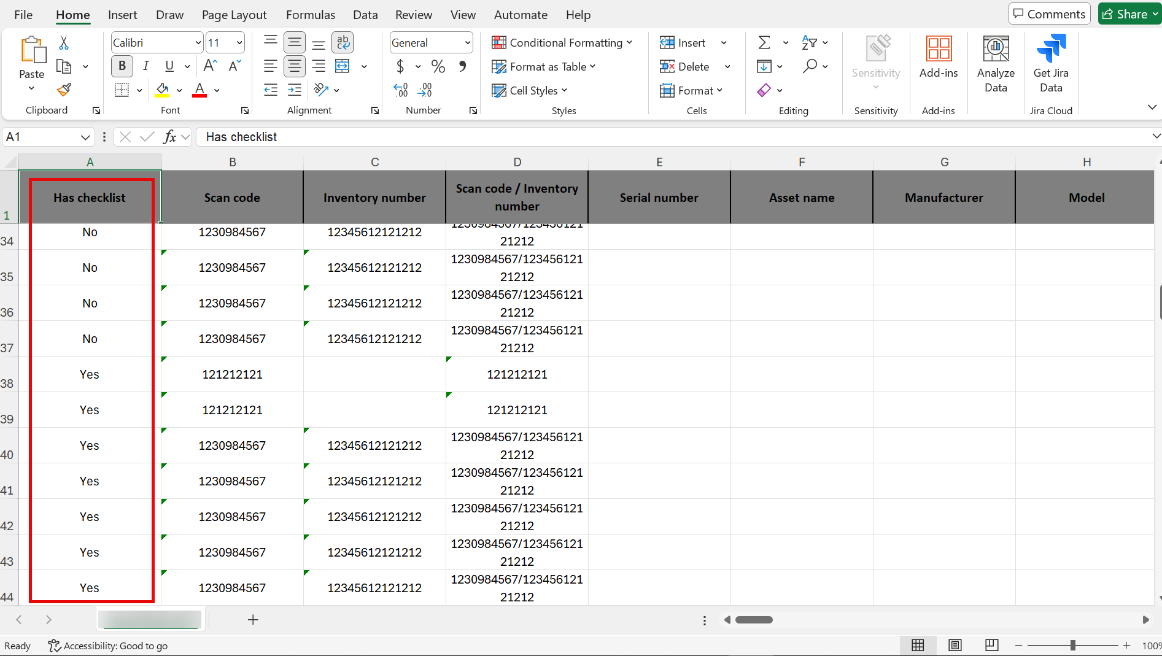Switch to the Formulas tab
This screenshot has height=656, width=1162.
tap(310, 15)
